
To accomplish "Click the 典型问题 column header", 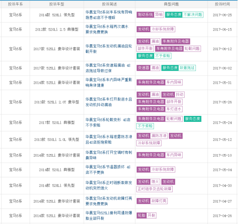I will [171, 4].
